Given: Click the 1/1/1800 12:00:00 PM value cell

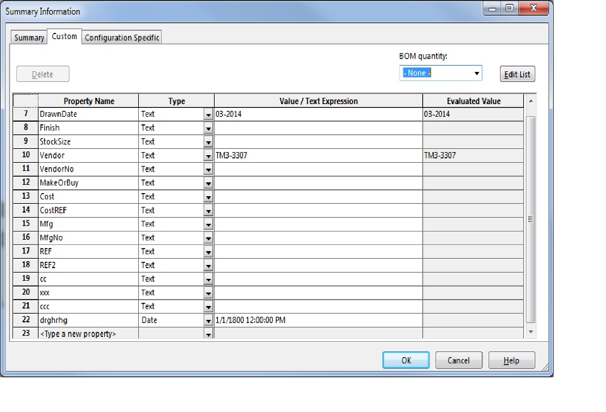Looking at the screenshot, I should 318,320.
